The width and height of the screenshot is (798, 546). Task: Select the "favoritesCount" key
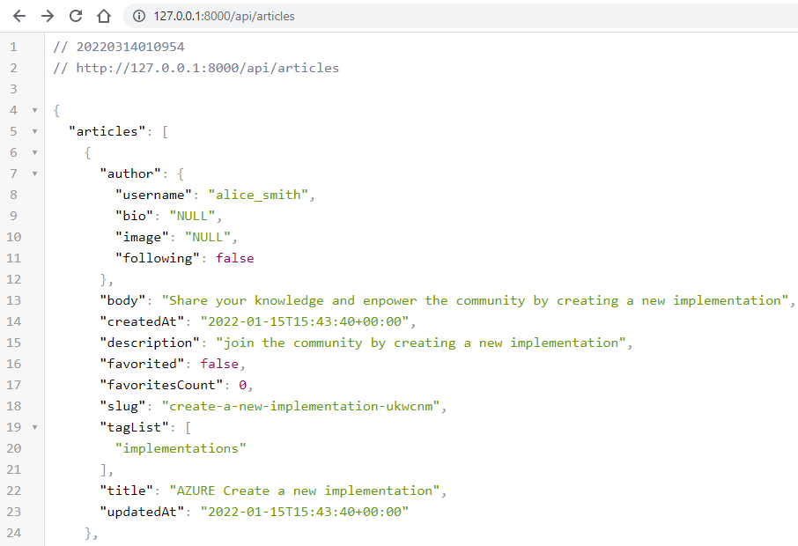[161, 385]
